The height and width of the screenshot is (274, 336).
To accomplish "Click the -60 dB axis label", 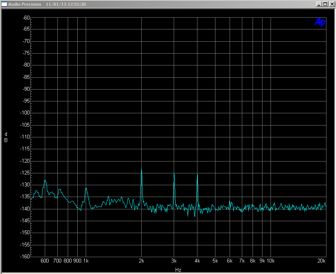I will pyautogui.click(x=26, y=18).
